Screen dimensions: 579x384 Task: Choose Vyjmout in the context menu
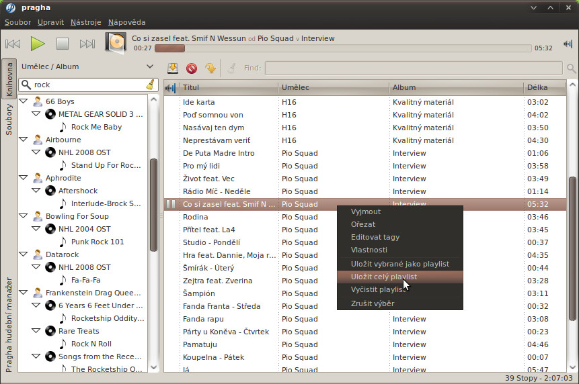pyautogui.click(x=400, y=211)
